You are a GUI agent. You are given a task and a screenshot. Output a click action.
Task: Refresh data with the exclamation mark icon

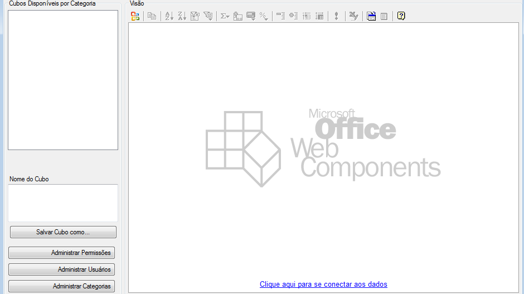[x=336, y=16]
